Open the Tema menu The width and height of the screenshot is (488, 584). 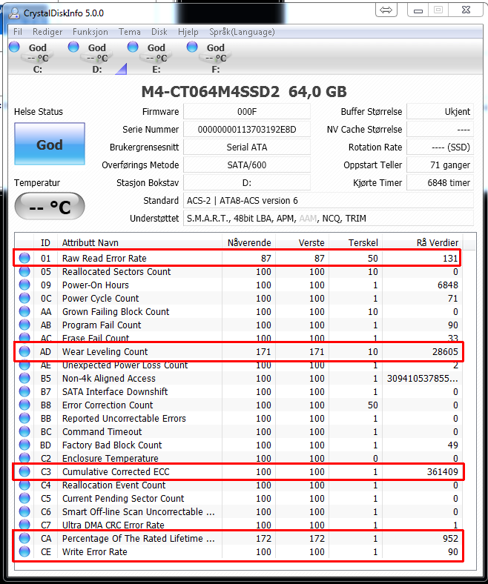click(x=129, y=32)
